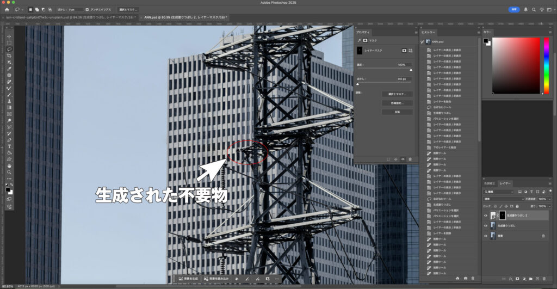Viewport: 557px width, 289px height.
Task: Create new layer icon in Layers panel
Action: pyautogui.click(x=537, y=279)
